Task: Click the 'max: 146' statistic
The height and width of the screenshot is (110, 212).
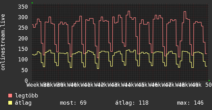Action: pos(190,103)
